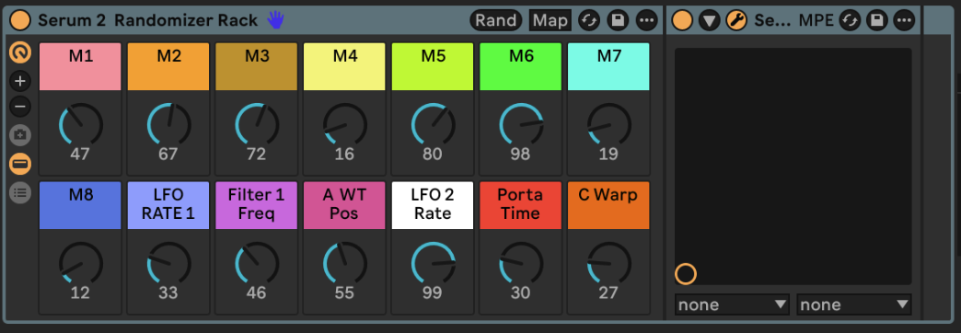Click the Porta Time knob
961x333 pixels.
(x=521, y=263)
